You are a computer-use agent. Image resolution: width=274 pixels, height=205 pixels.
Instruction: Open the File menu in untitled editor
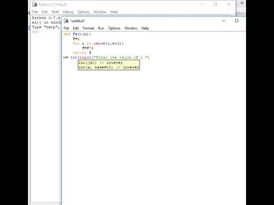[x=66, y=28]
